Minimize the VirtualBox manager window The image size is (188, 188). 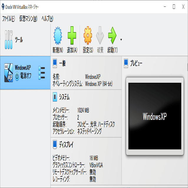165,6
